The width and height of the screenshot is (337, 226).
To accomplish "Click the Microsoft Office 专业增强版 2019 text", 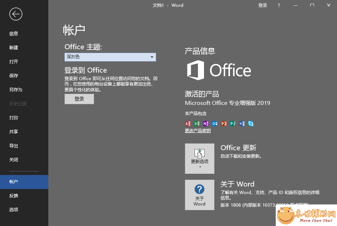I will (x=227, y=103).
